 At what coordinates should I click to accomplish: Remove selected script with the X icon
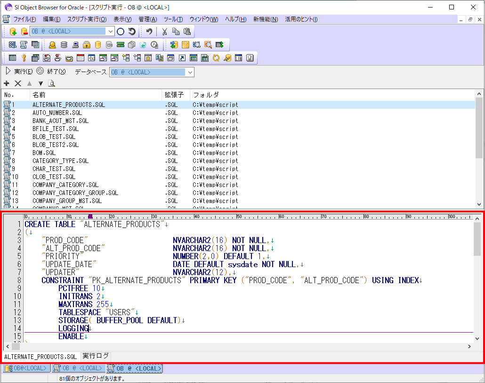[17, 83]
